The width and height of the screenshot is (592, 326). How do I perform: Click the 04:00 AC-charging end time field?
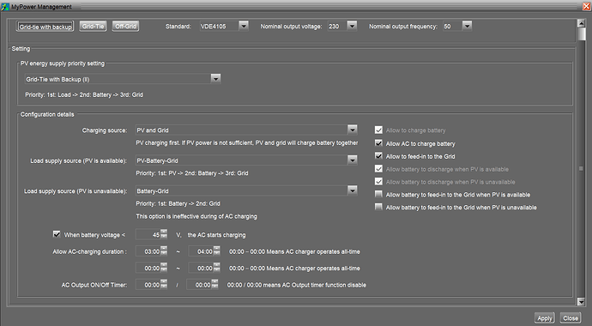(201, 251)
